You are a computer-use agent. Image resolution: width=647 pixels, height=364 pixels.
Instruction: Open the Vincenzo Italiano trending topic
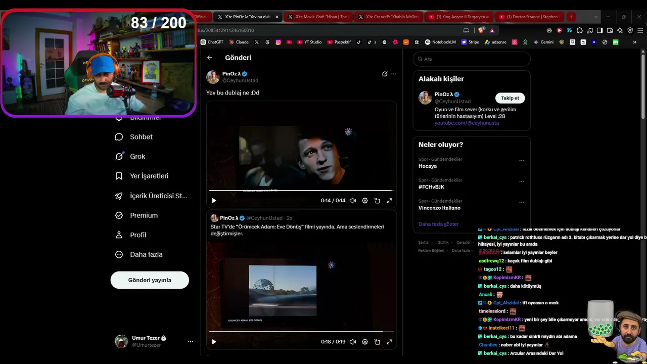coord(439,208)
